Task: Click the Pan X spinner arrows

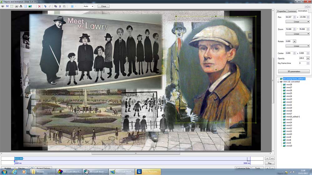Action: click(295, 17)
